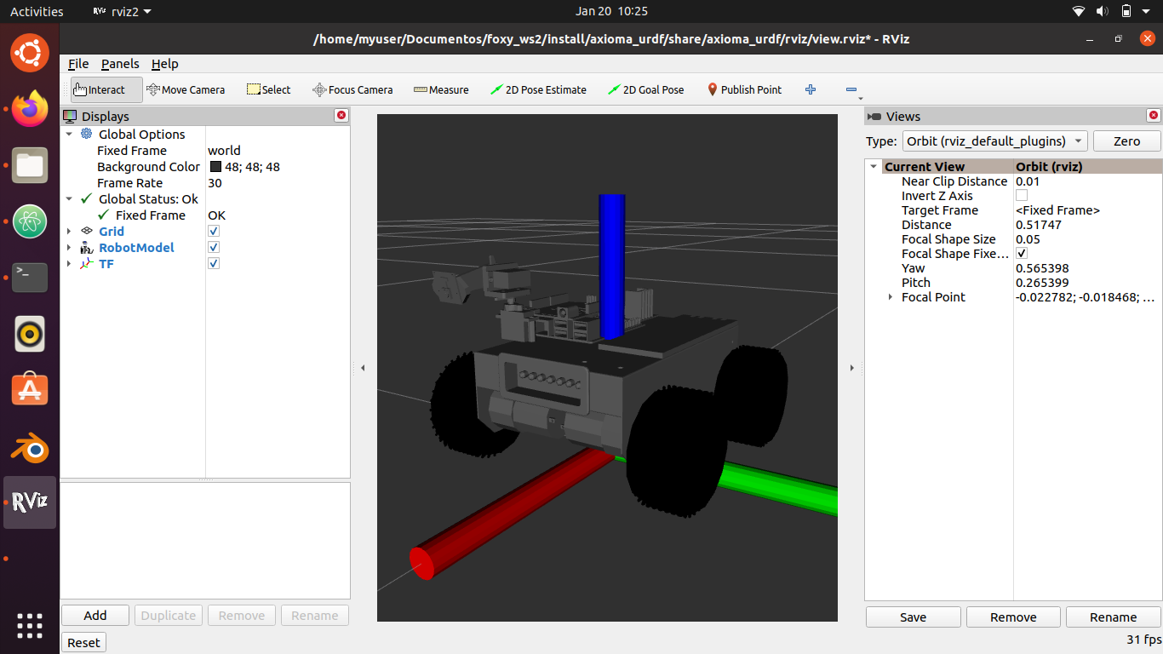Collapse the Global Options tree node
The image size is (1163, 654).
click(69, 135)
